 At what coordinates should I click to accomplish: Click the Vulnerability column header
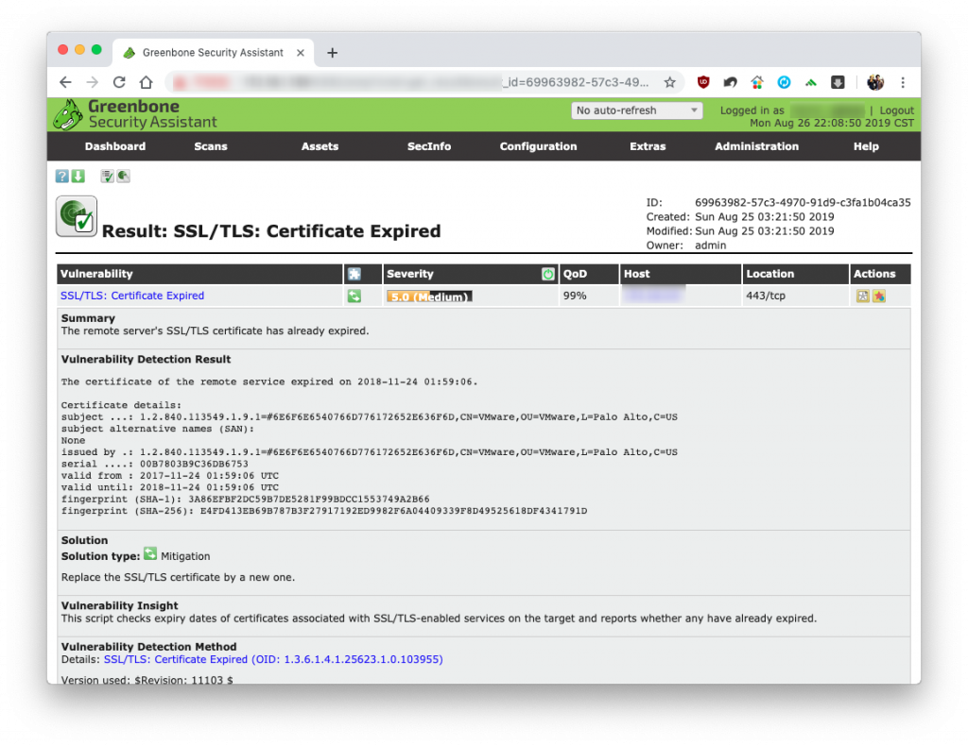[x=96, y=274]
